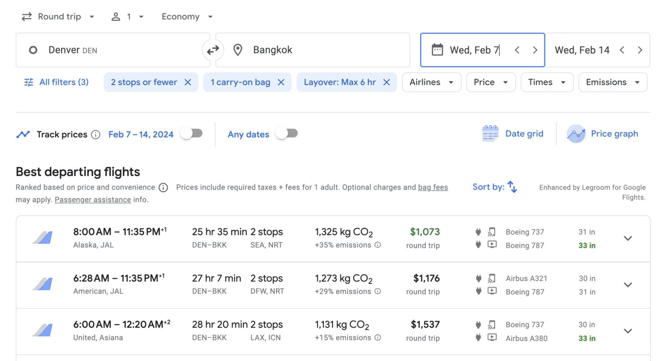Open the Airlines filter dropdown
The width and height of the screenshot is (666, 361).
coord(431,82)
